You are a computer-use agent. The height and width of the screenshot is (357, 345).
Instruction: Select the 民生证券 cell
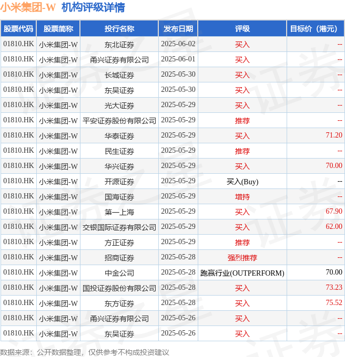click(x=119, y=151)
